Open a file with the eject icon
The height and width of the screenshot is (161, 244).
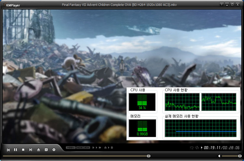coord(39,150)
